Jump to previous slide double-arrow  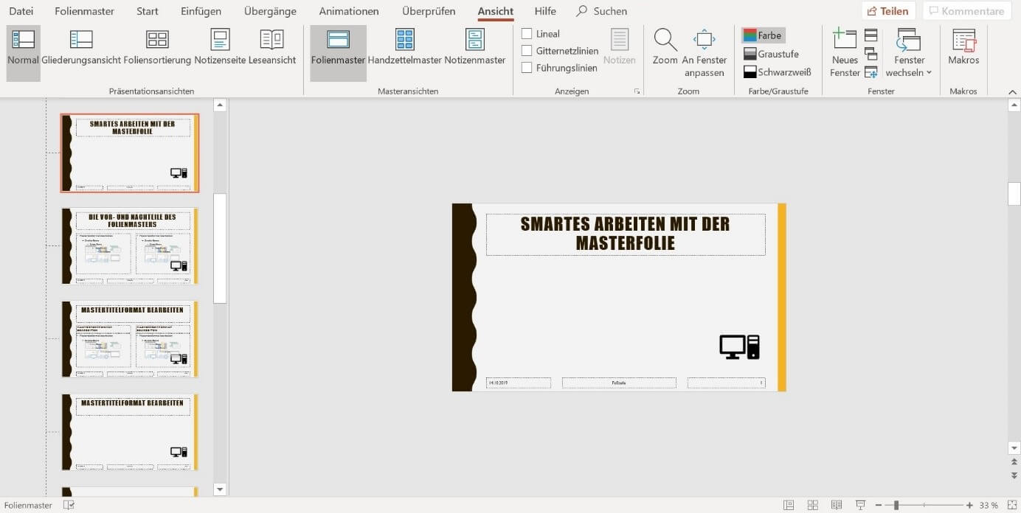(x=1014, y=462)
